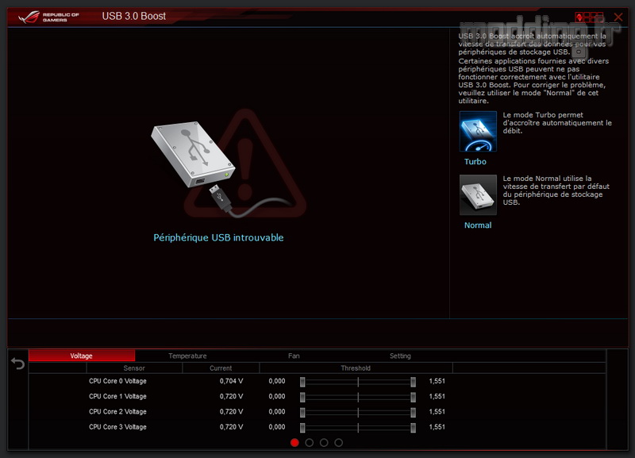635x458 pixels.
Task: Click CPU Core 2 Voltage upper threshold handle
Action: click(x=413, y=412)
